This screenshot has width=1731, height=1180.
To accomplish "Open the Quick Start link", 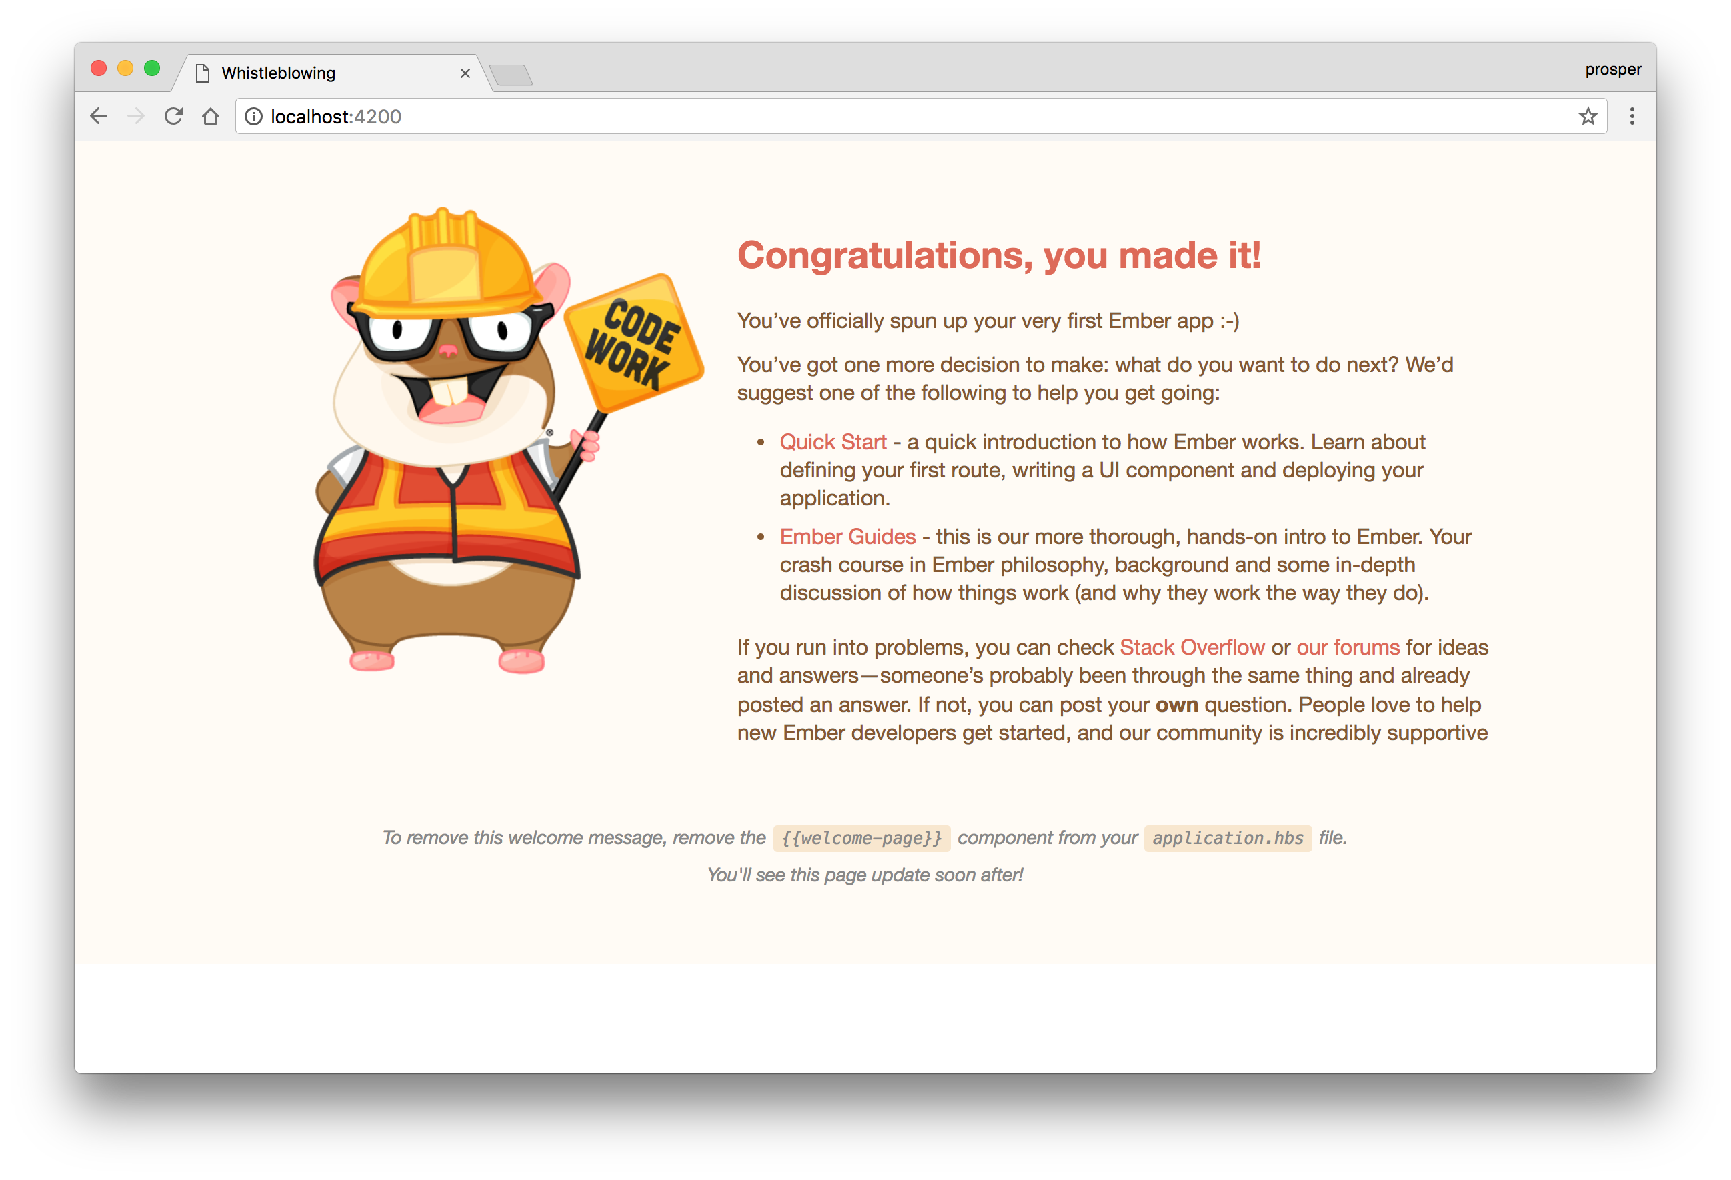I will point(833,442).
